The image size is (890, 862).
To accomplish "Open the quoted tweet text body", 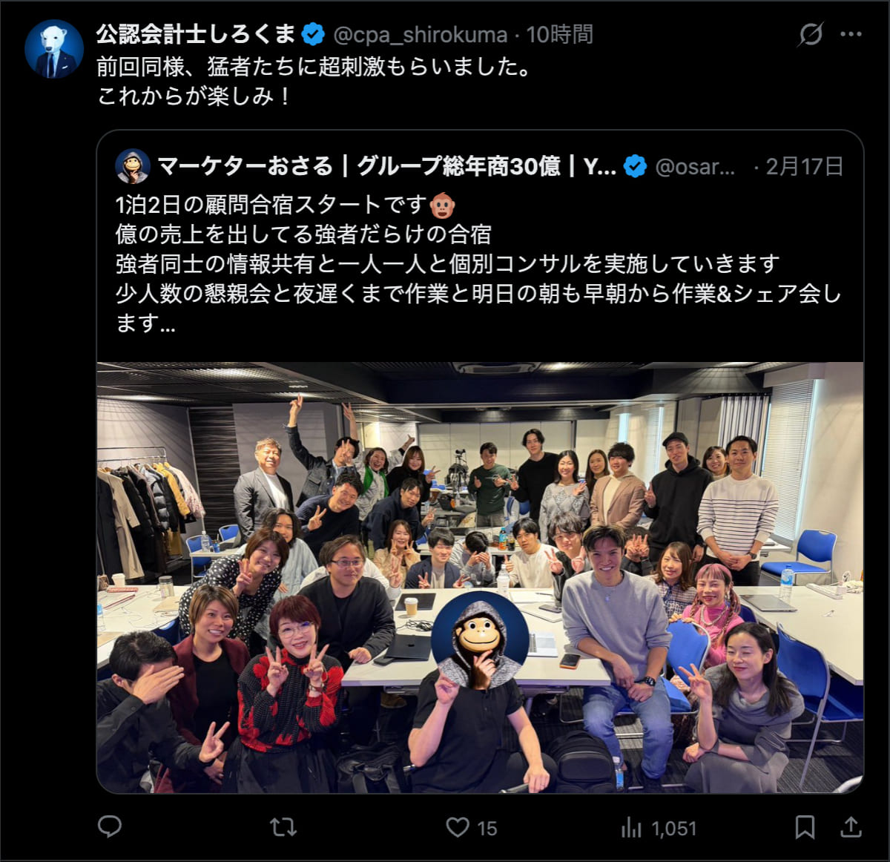I will coord(479,264).
